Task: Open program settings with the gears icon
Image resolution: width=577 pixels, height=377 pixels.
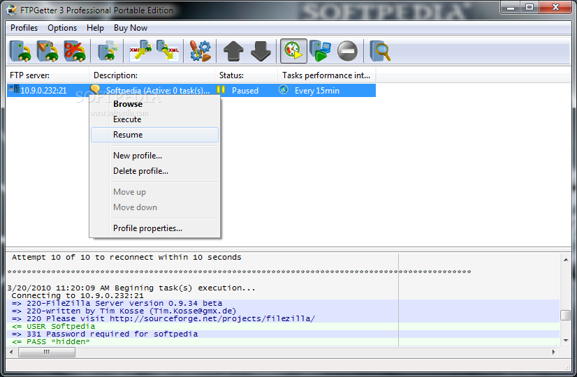Action: [200, 51]
